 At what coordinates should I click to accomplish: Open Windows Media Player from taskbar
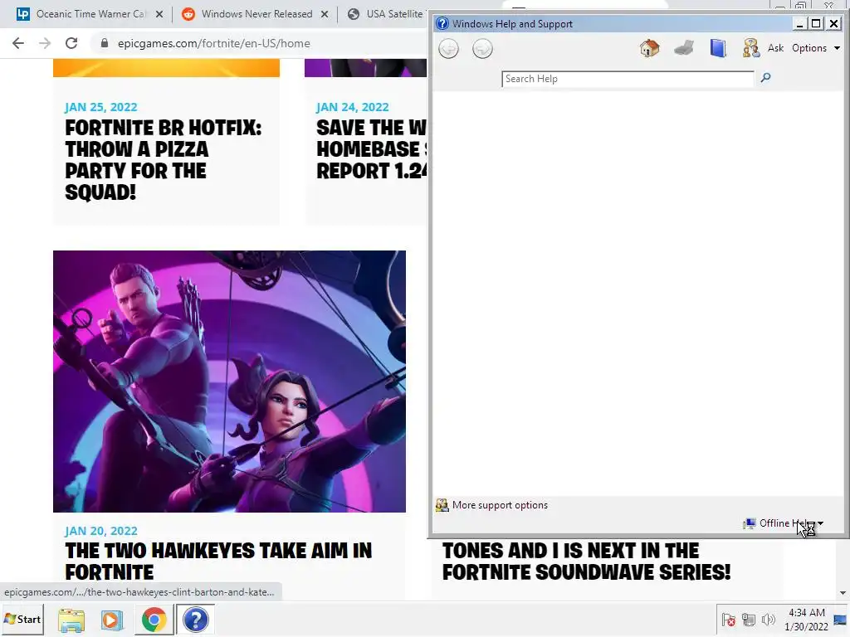pos(112,620)
